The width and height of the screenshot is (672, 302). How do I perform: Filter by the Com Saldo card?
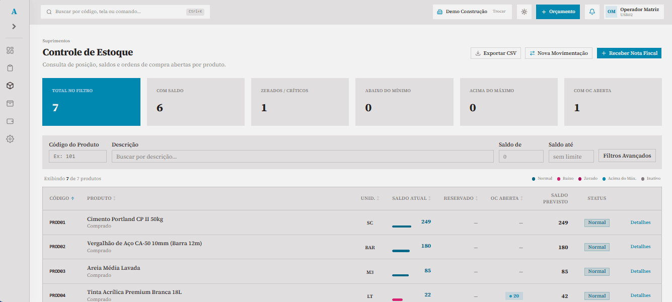195,102
